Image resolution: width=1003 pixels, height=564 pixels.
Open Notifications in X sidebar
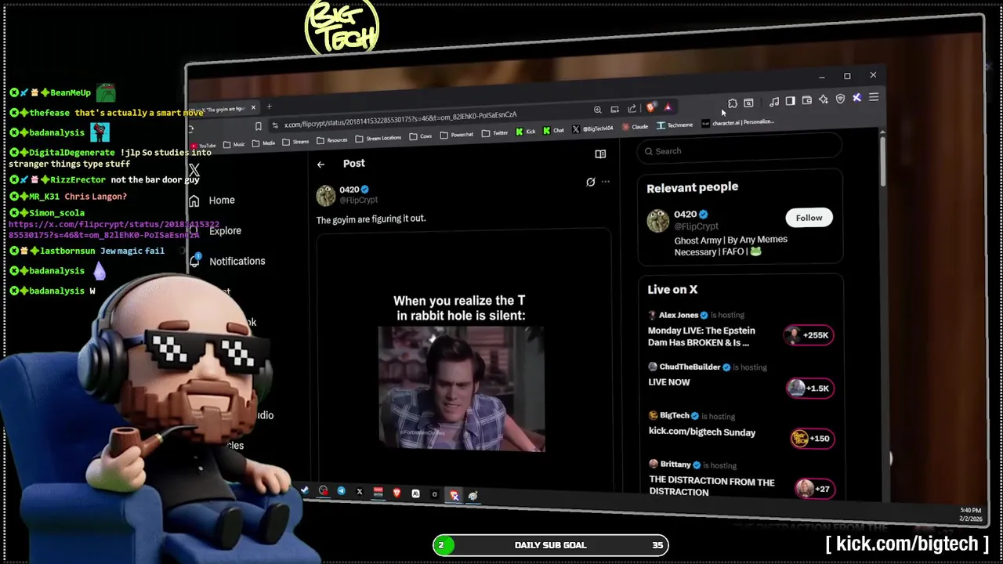227,261
